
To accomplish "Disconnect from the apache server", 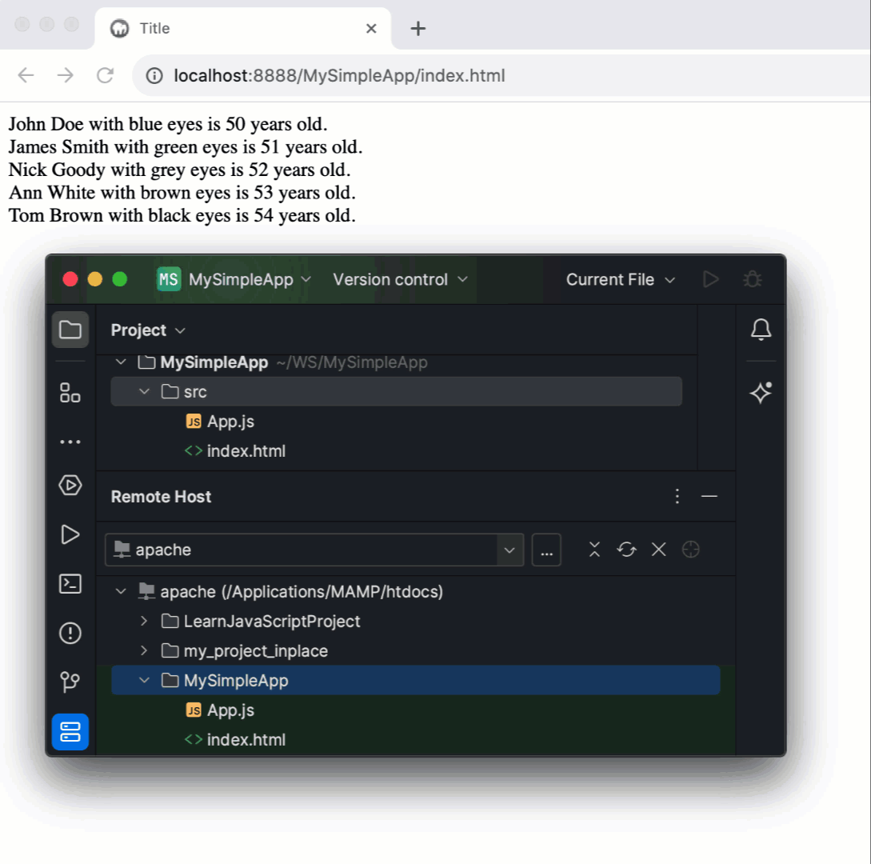I will (658, 550).
